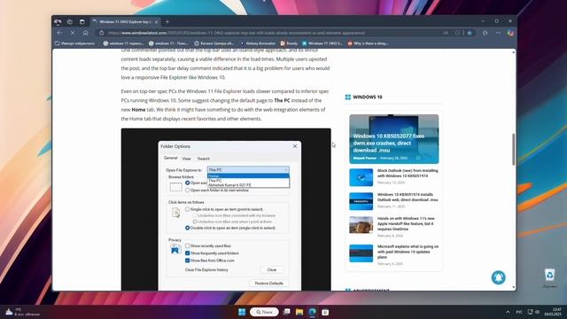
Task: Open the 'Windows 11 24H2 E...' bookmark
Action: coord(322,43)
